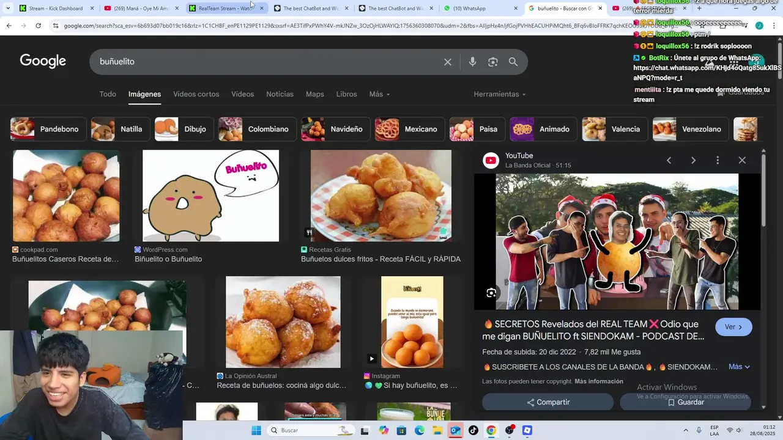Switch to the WhatsApp browser tab
Viewport: 783px width, 440px height.
[480, 9]
